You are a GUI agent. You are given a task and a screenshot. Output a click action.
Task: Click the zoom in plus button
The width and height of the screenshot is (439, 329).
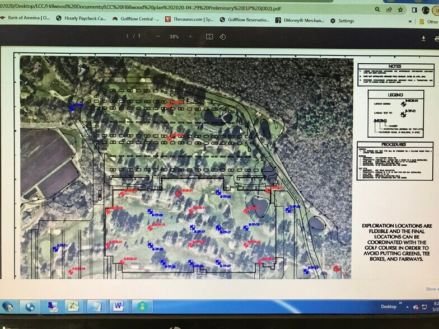click(x=190, y=36)
